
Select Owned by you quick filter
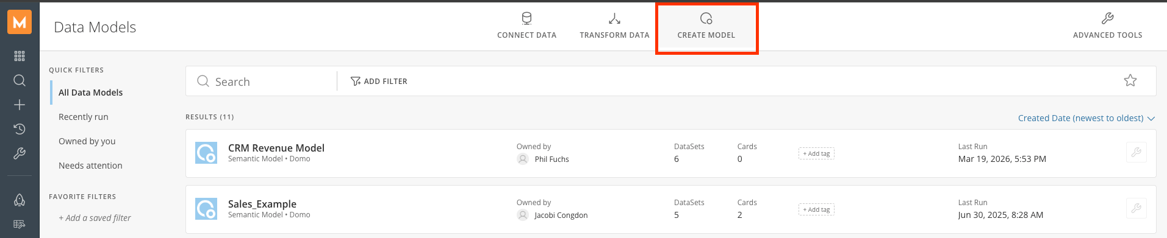pyautogui.click(x=87, y=141)
